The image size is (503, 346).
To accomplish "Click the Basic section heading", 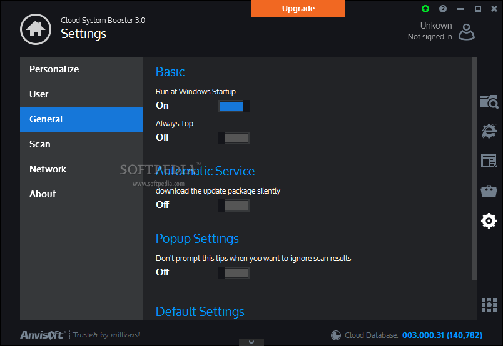I will coord(170,72).
